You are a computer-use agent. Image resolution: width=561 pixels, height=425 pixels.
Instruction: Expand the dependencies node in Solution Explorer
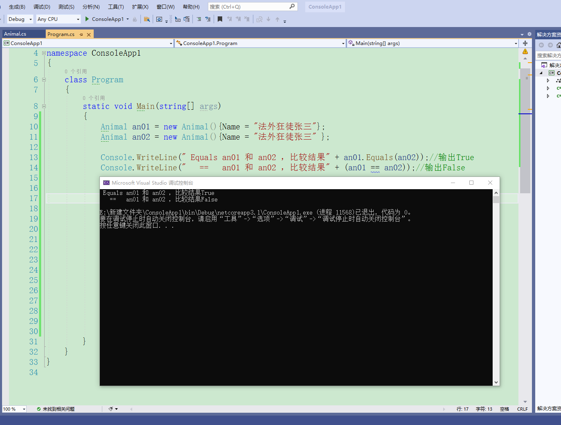tap(548, 81)
